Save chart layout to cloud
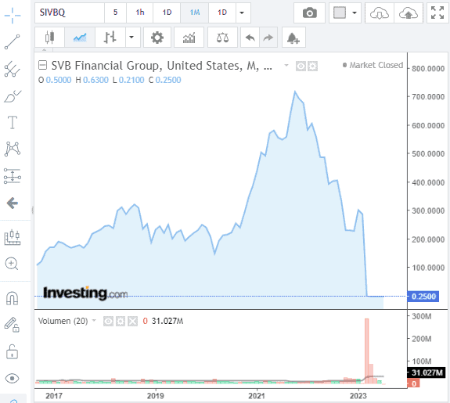 coord(409,13)
